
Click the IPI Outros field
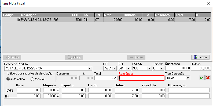[x=127, y=96]
